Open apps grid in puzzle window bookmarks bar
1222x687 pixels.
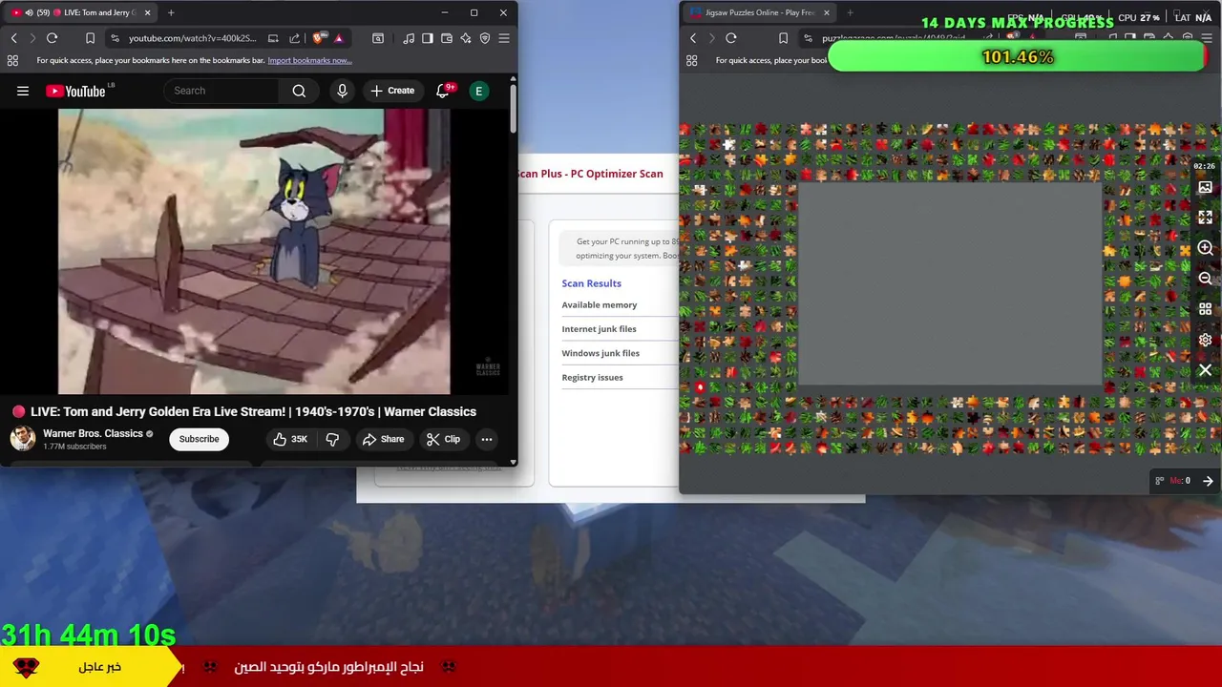pos(692,60)
